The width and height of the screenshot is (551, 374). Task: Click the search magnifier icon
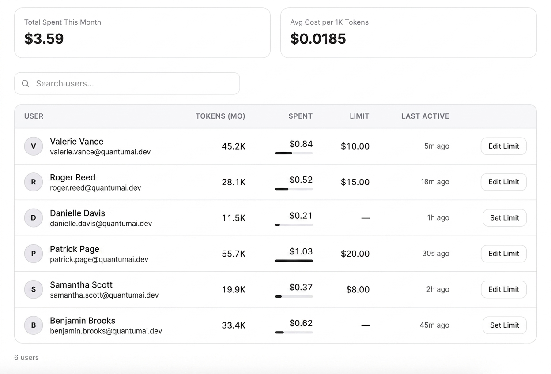pyautogui.click(x=26, y=83)
